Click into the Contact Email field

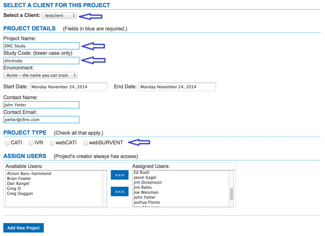pos(41,120)
